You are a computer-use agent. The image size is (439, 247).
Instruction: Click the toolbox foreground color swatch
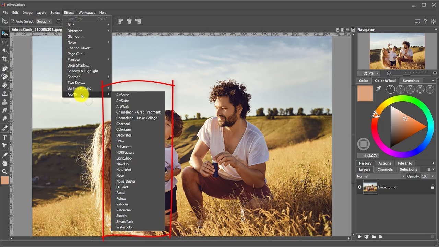pyautogui.click(x=5, y=180)
